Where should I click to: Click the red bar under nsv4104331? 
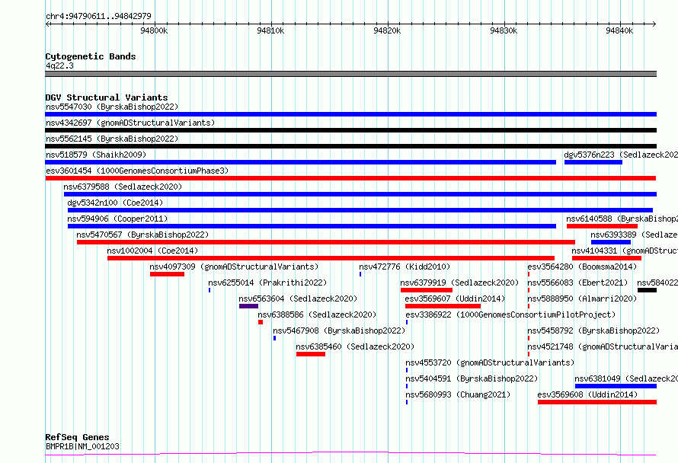pos(606,258)
